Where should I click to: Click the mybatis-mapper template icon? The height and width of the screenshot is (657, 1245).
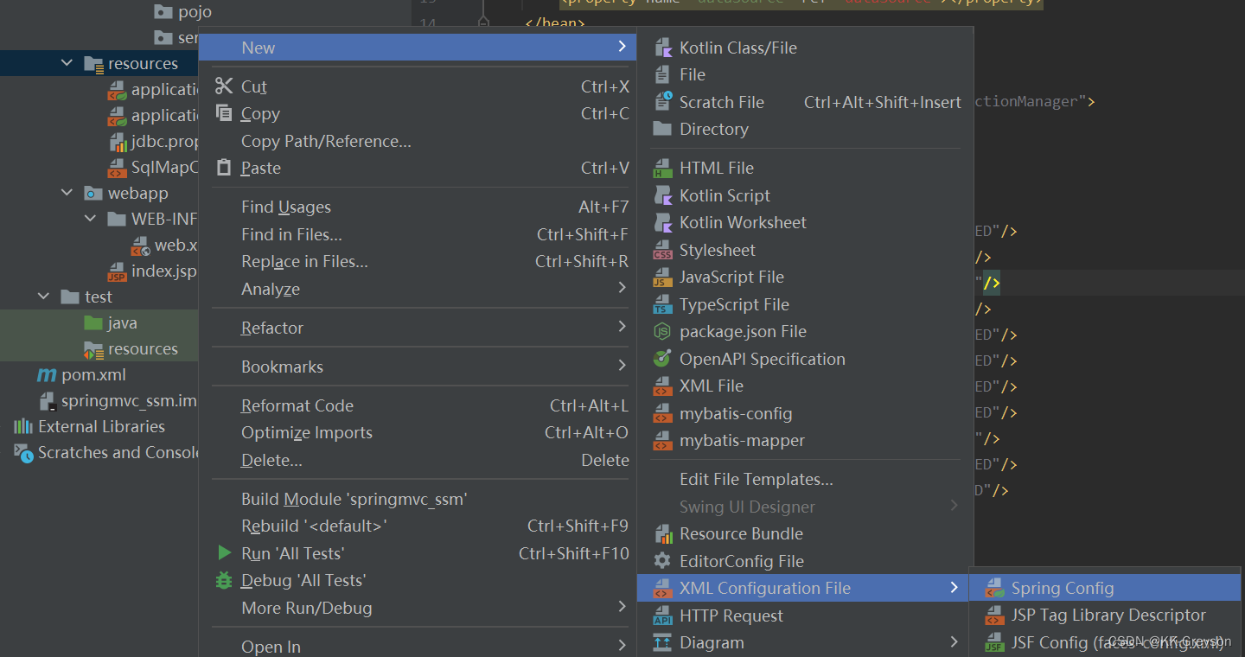(662, 440)
